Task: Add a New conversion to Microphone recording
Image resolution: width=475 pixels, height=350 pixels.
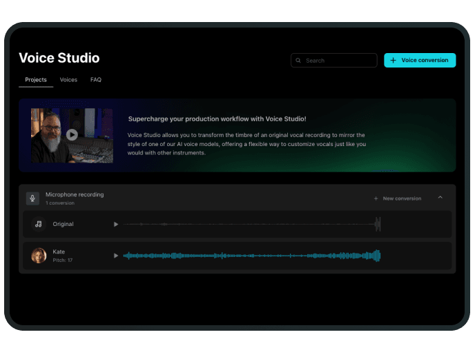Action: click(x=398, y=198)
